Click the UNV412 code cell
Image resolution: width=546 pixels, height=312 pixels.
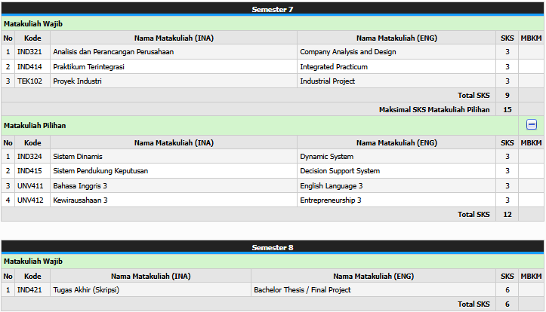(29, 200)
